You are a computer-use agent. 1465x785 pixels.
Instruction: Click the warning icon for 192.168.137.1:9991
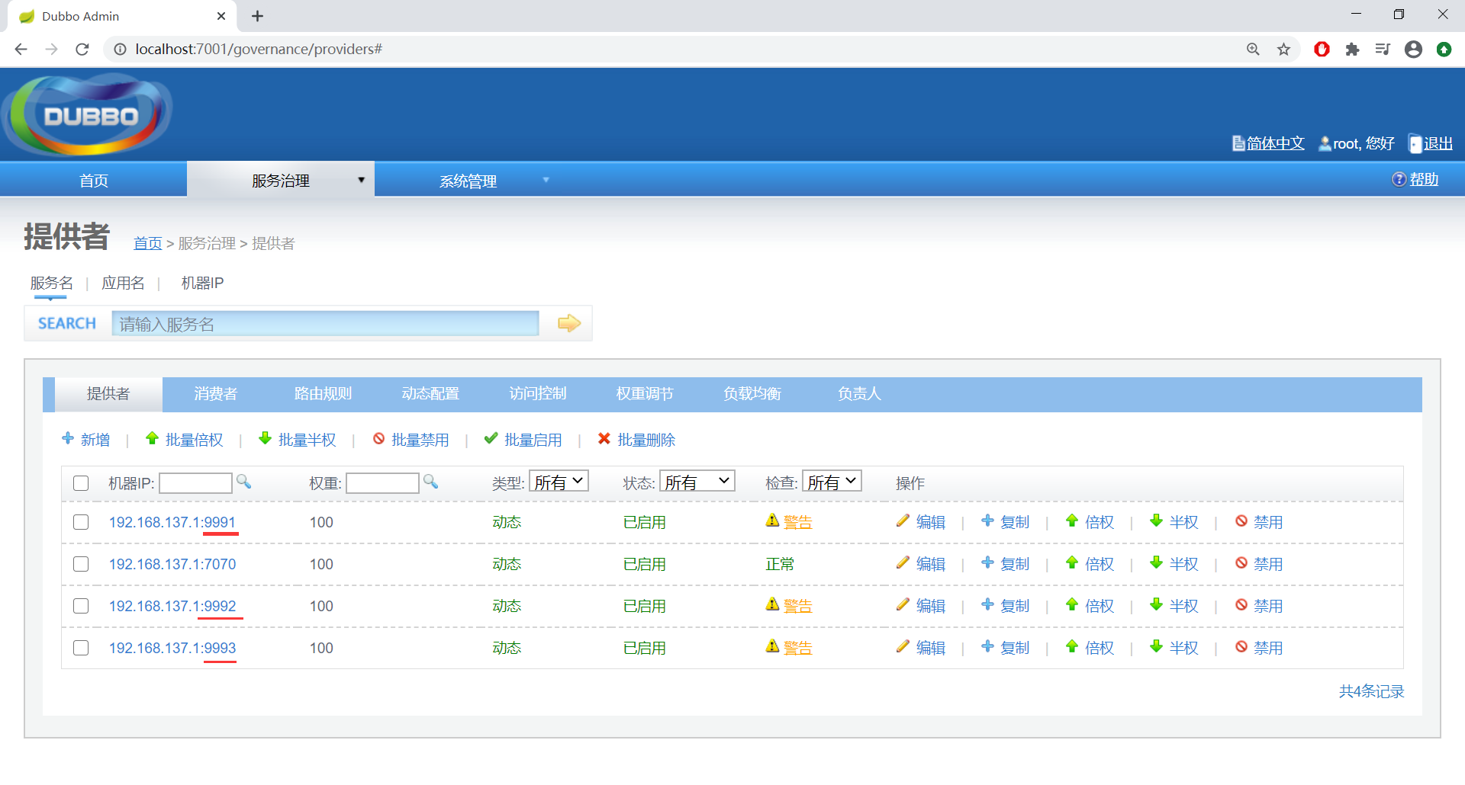click(772, 521)
